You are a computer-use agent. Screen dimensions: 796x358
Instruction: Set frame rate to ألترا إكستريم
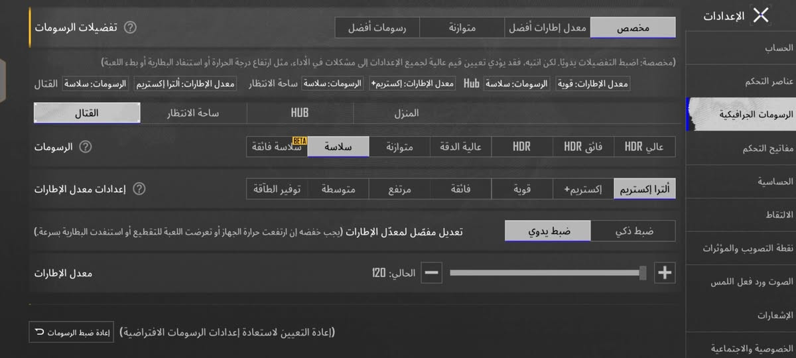pyautogui.click(x=645, y=189)
